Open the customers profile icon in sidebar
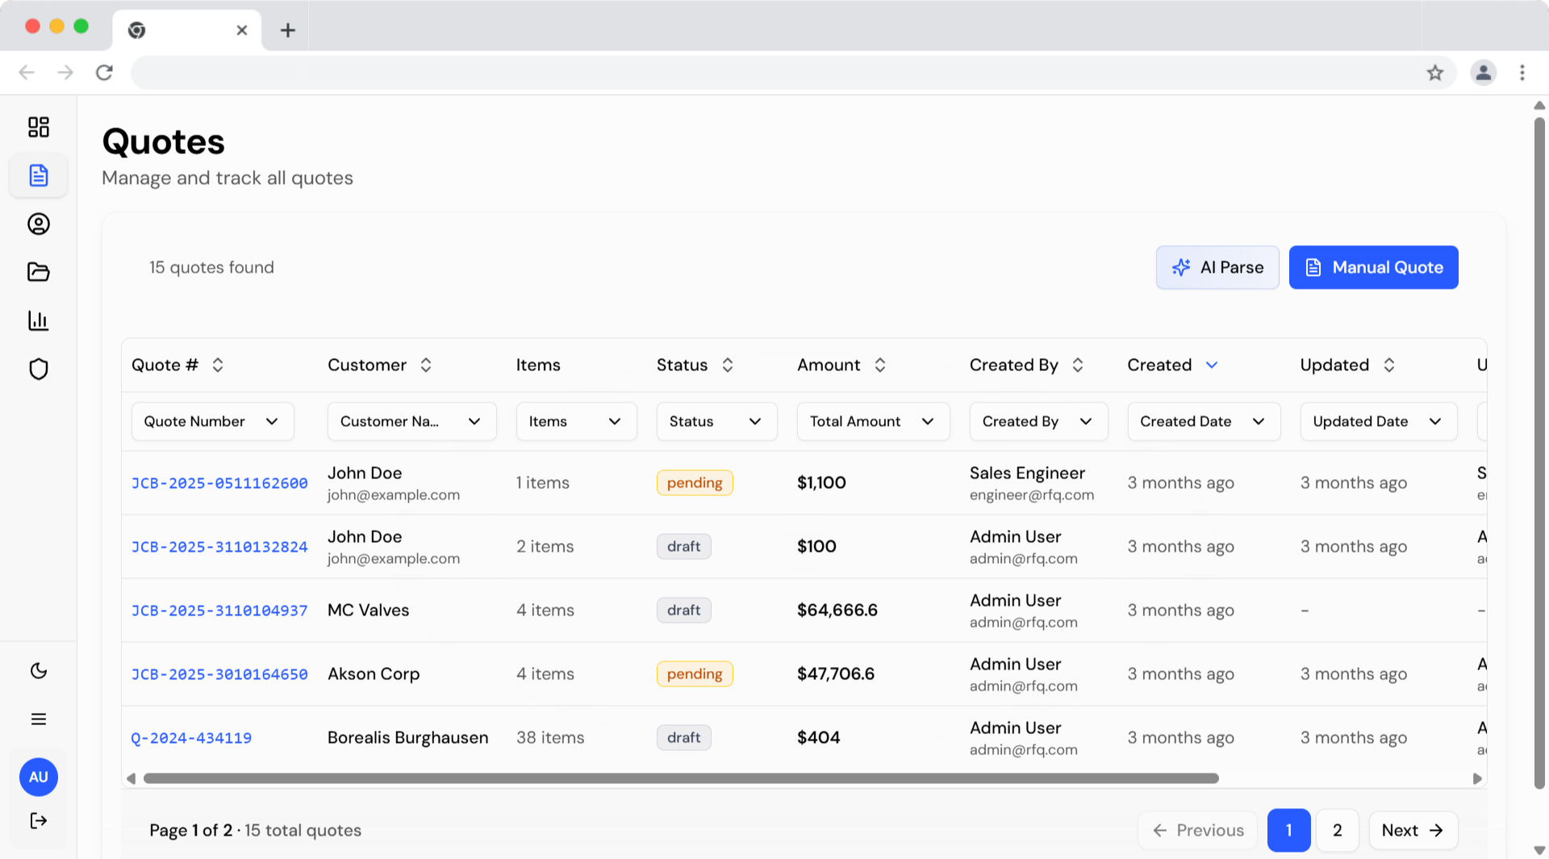The image size is (1549, 859). click(x=38, y=223)
